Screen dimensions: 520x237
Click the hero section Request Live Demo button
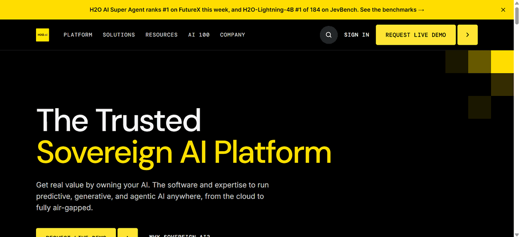tap(76, 233)
